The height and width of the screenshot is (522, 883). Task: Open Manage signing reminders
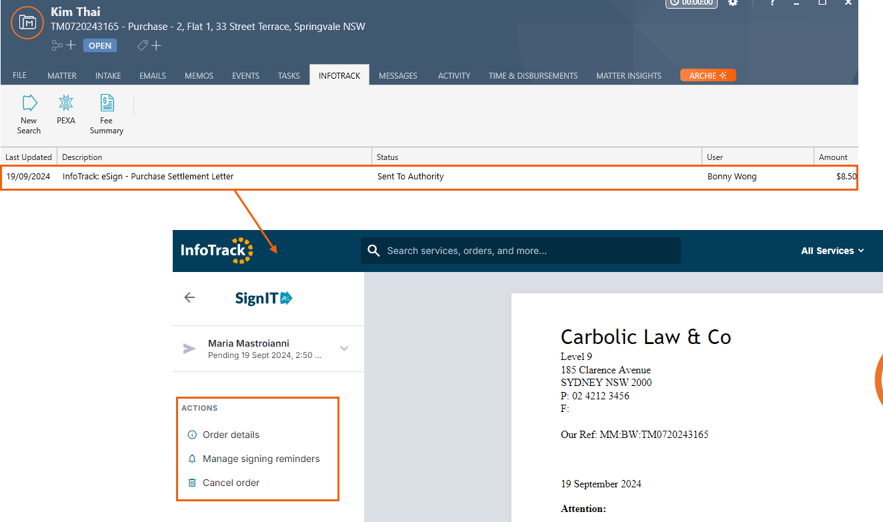[261, 459]
